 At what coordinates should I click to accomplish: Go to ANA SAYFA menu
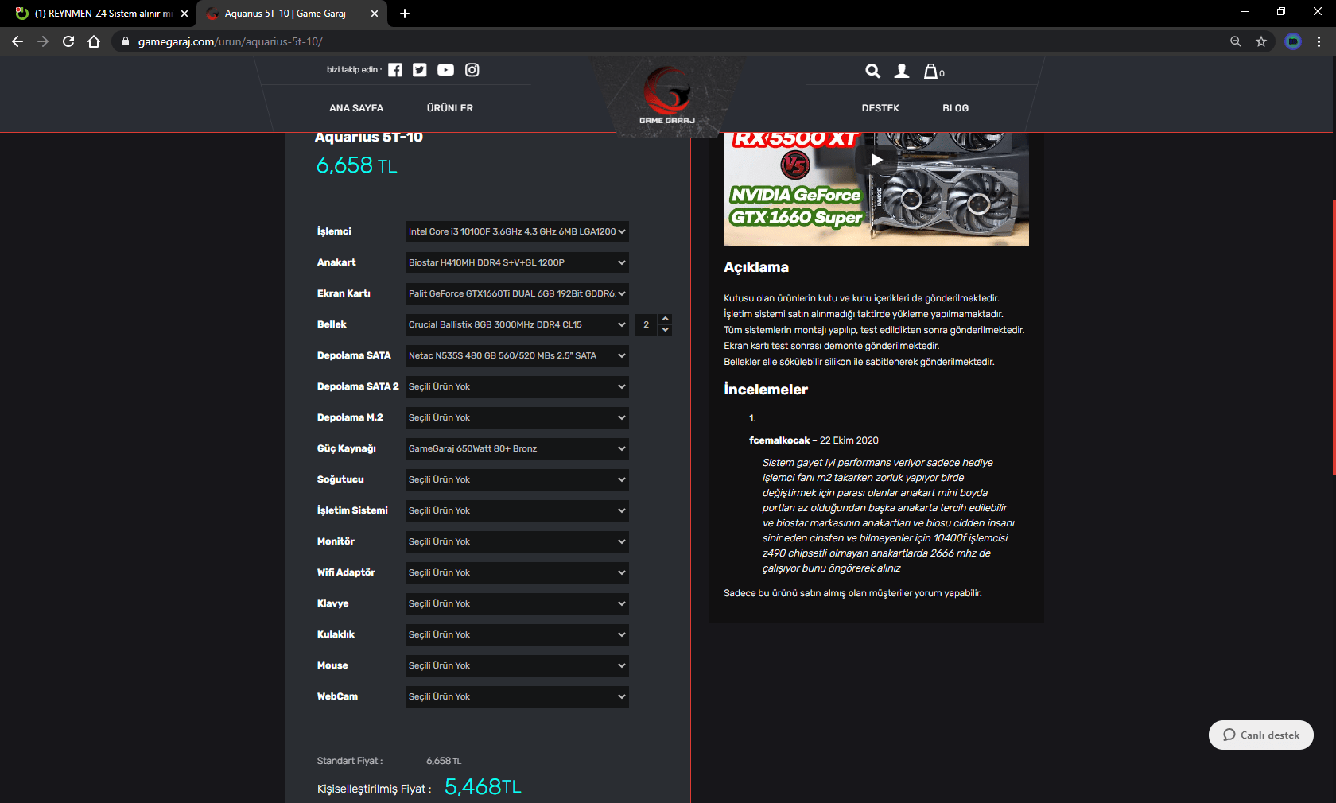coord(356,108)
